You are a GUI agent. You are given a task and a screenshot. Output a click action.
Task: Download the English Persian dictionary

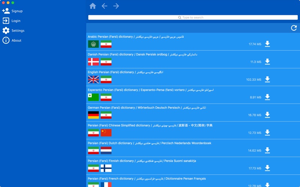point(267,79)
